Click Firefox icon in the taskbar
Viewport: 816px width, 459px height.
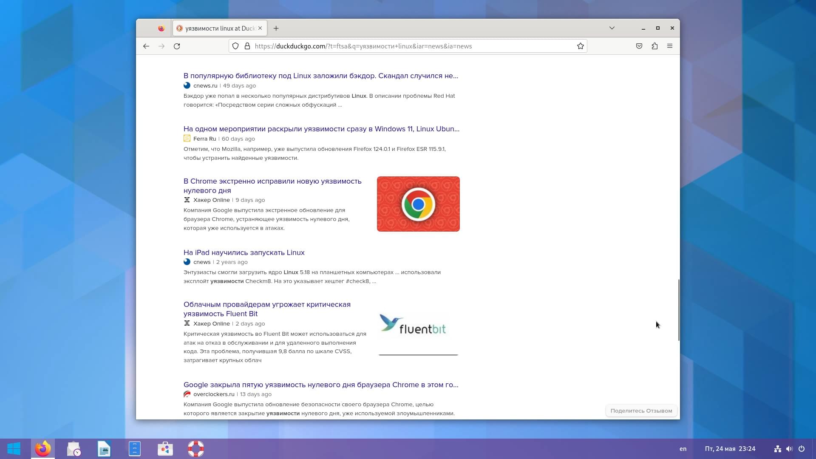coord(43,449)
